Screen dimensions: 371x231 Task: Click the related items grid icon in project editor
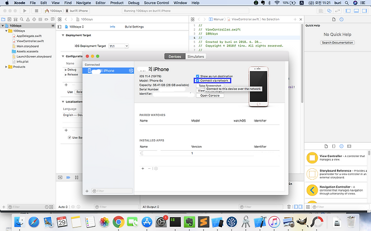[x=60, y=20]
